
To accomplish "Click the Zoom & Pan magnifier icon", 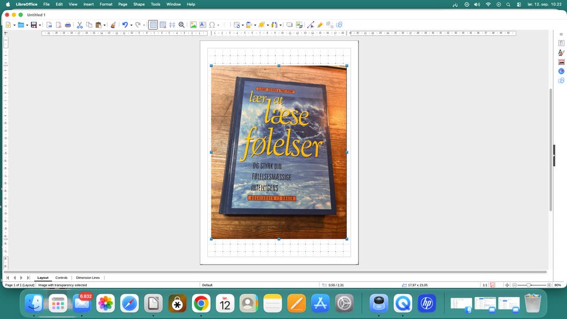I will point(181,25).
